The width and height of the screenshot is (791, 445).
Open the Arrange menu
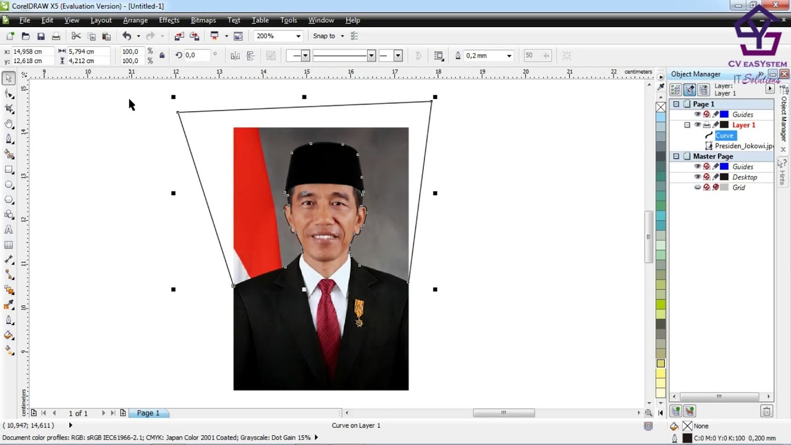135,20
